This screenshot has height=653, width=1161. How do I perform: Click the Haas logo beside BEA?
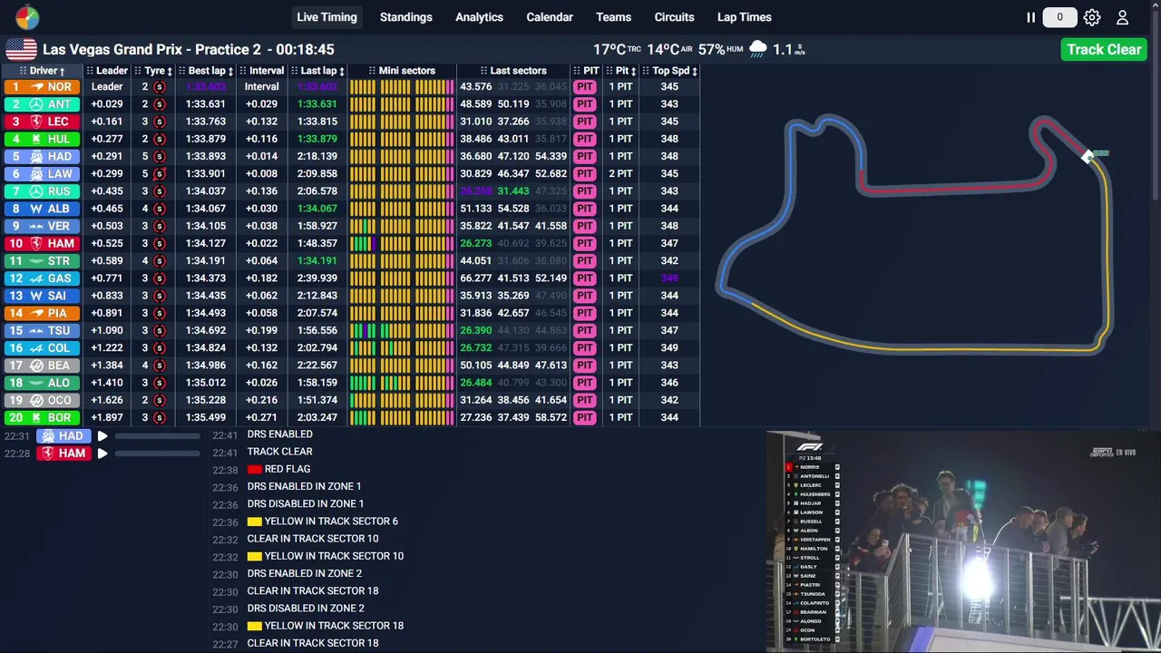click(36, 365)
